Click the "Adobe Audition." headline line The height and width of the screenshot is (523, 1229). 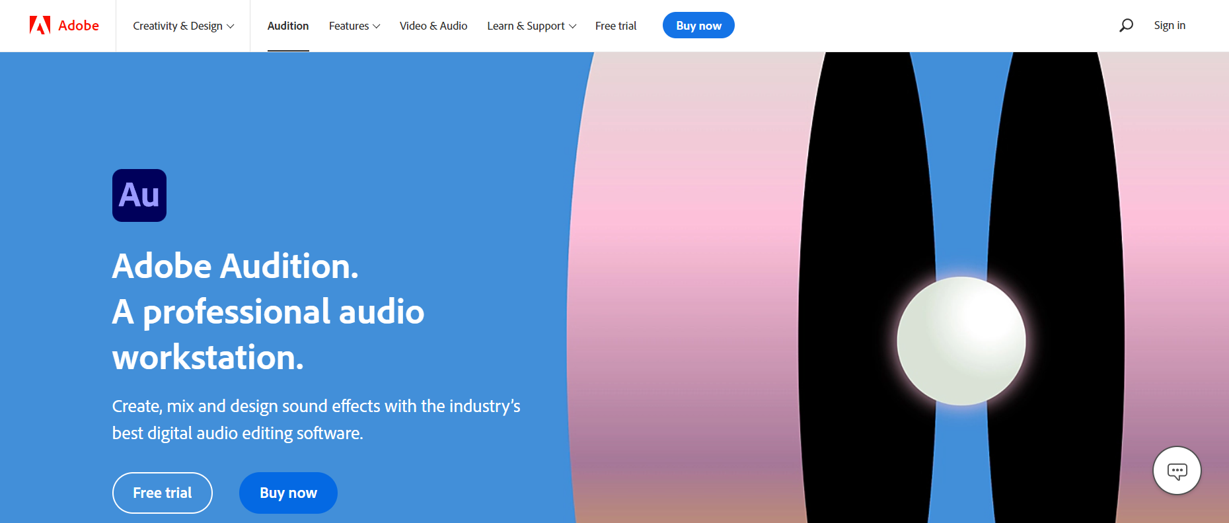235,266
